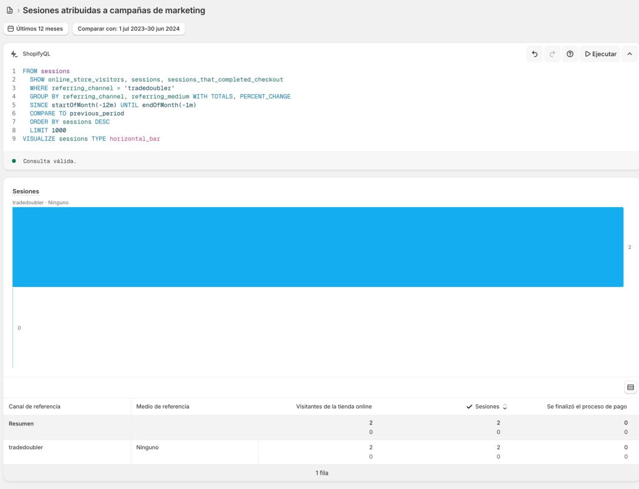The image size is (639, 489).
Task: Open the ShopifyQL help icon
Action: [x=570, y=54]
